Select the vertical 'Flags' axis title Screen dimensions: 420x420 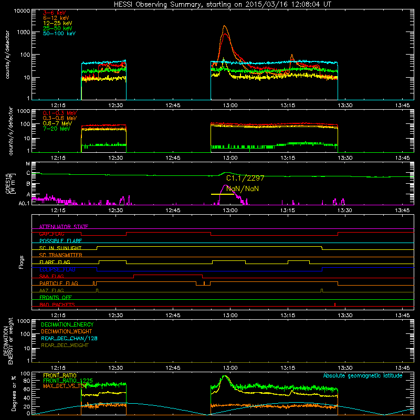point(22,262)
